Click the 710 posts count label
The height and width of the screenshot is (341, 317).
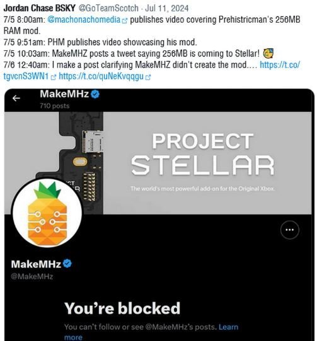[55, 106]
